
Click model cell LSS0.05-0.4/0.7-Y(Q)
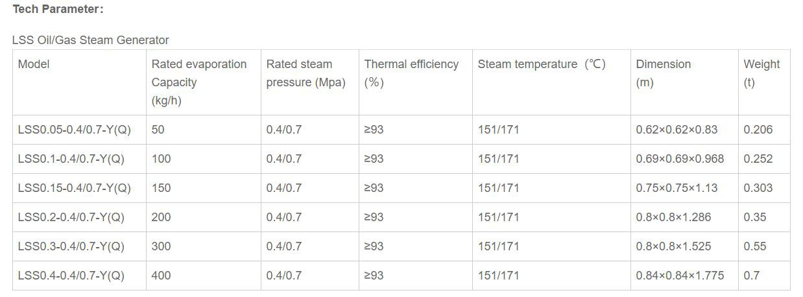click(x=75, y=130)
